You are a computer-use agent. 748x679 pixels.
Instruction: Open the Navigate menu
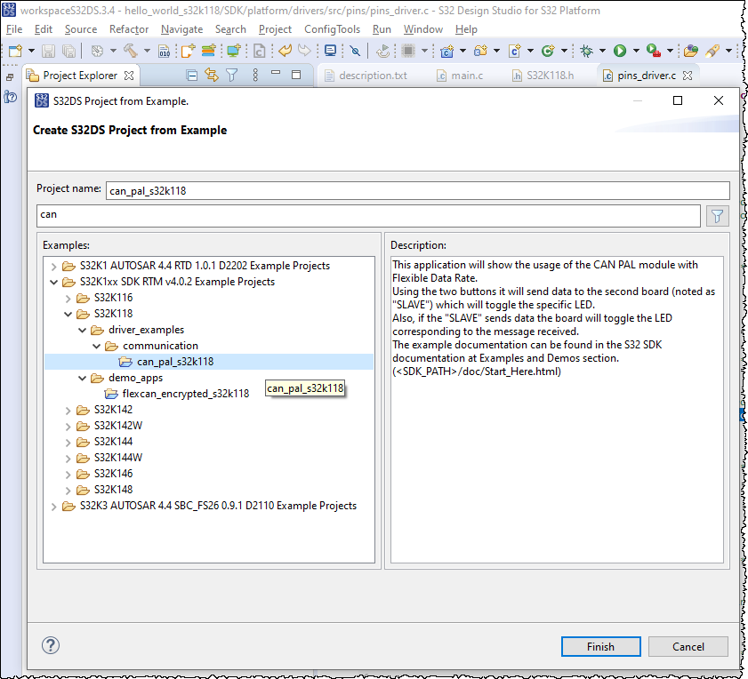click(x=181, y=29)
